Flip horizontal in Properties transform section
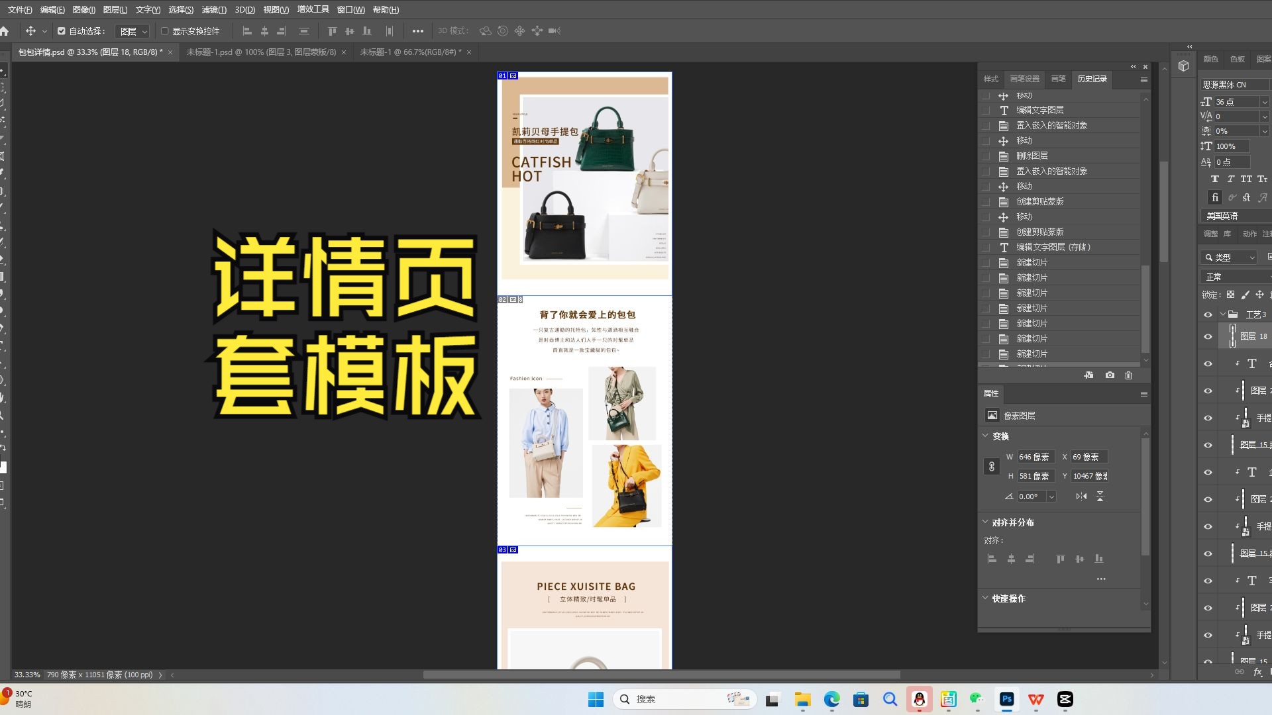The height and width of the screenshot is (715, 1272). pyautogui.click(x=1081, y=497)
